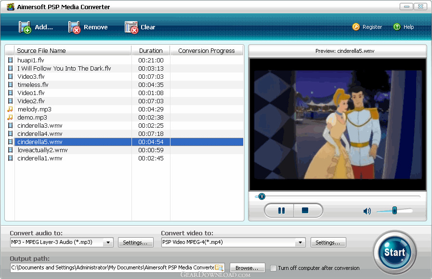432x279 pixels.
Task: Select I Will Follow You Into The Dark.flv
Action: coord(124,68)
